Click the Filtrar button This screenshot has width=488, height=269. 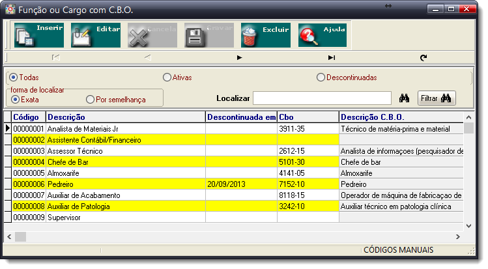point(437,98)
